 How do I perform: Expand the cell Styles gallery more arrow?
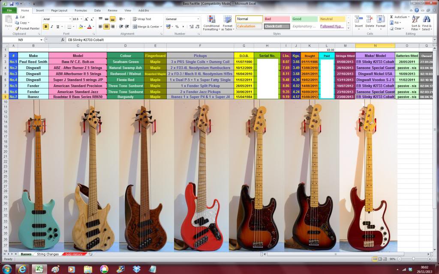pos(348,28)
